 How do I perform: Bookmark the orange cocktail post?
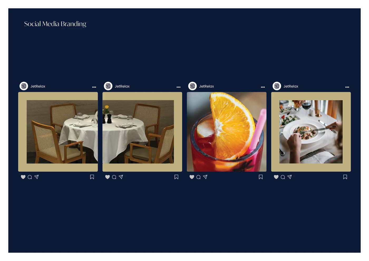point(261,177)
